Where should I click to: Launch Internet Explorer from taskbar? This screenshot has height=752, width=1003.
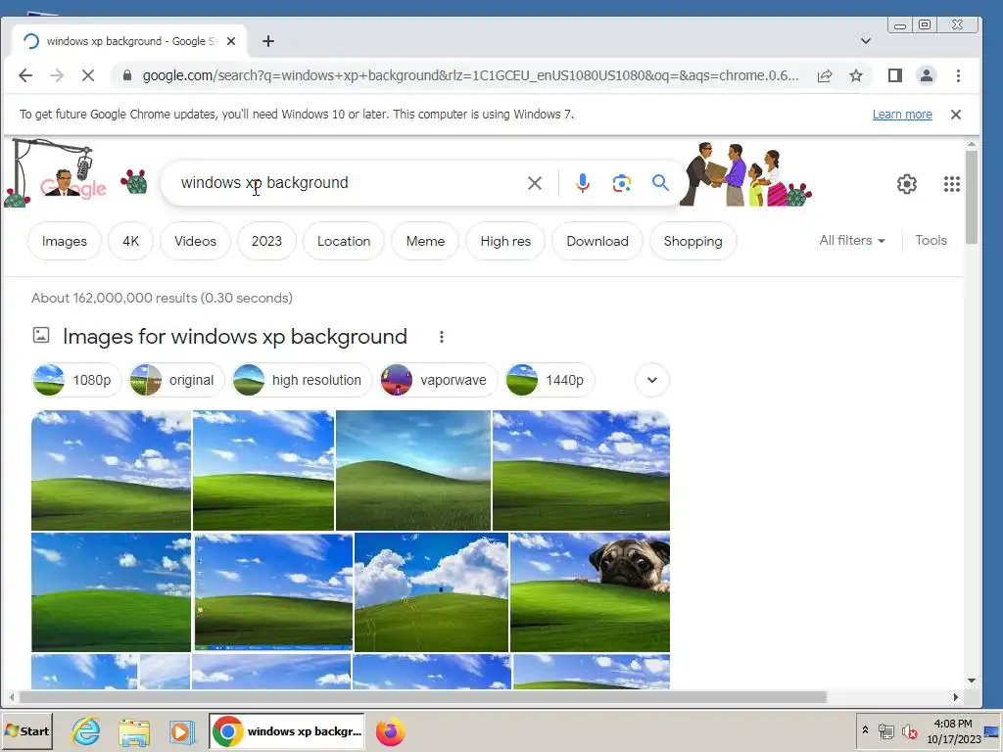point(86,730)
